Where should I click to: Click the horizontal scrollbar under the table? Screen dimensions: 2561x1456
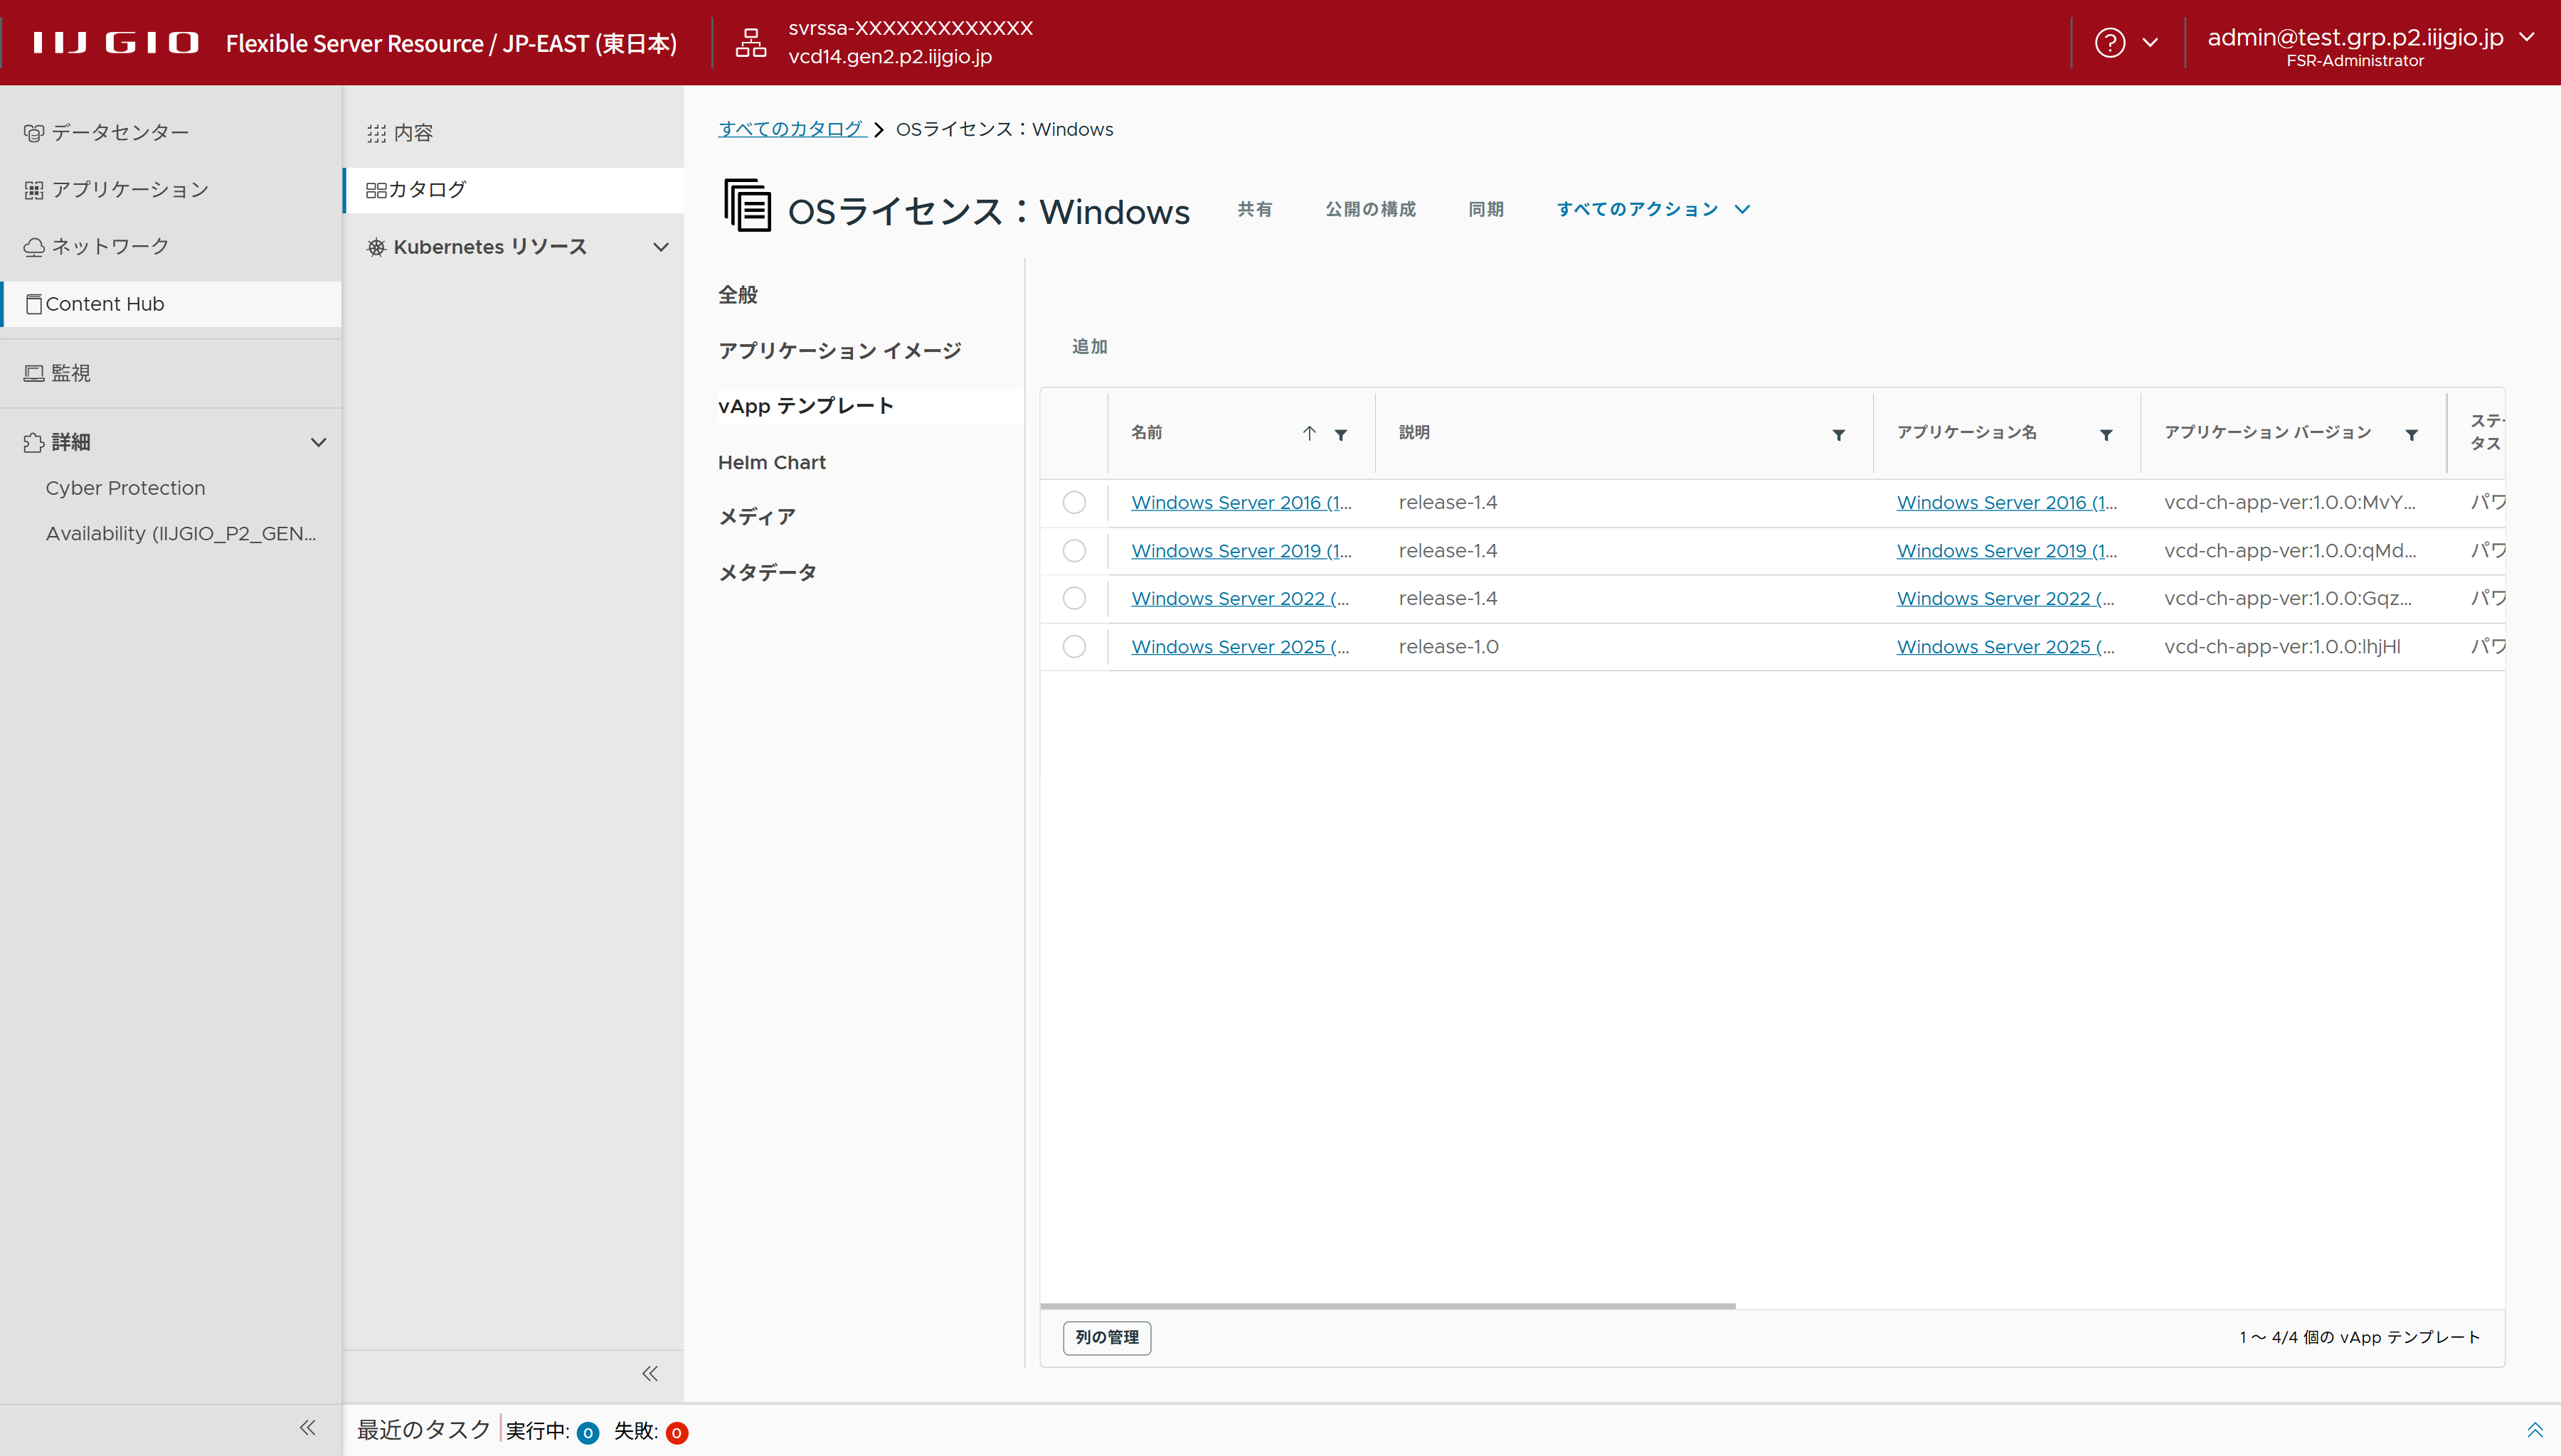click(x=1386, y=1306)
